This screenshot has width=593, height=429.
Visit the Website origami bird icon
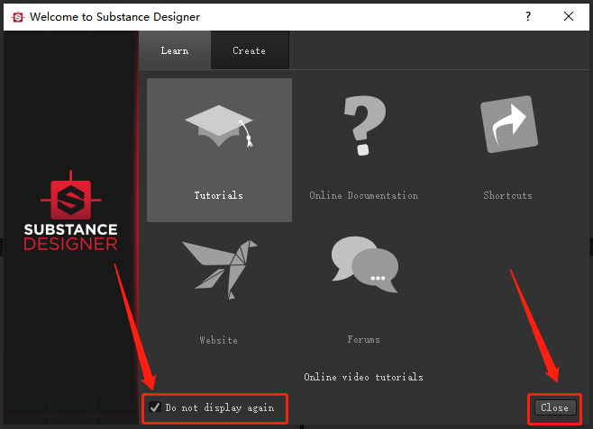coord(220,270)
